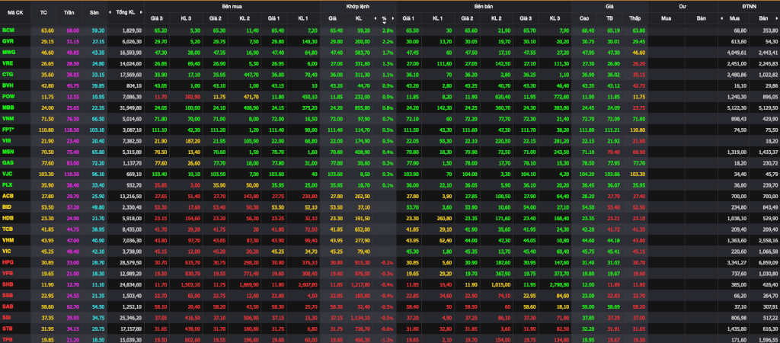Select the CTG stock row symbol
Screen dimensions: 780x343
[8, 75]
